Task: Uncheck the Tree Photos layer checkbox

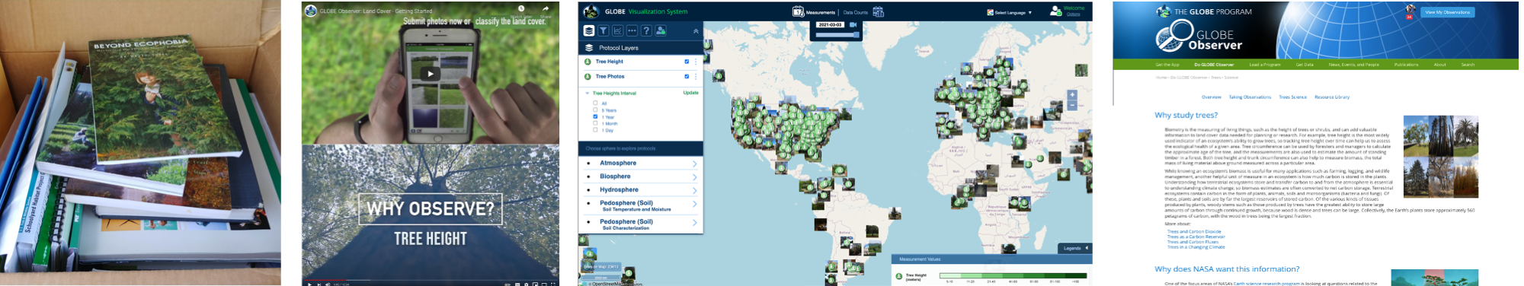Action: pos(687,76)
